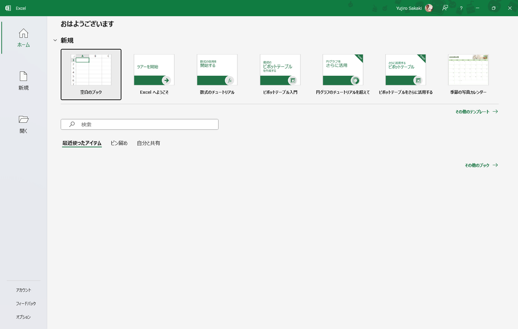Open the ホーム (Home) sidebar item
This screenshot has width=518, height=329.
pyautogui.click(x=24, y=38)
